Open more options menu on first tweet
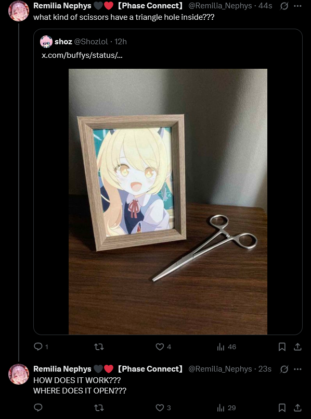 [x=297, y=6]
